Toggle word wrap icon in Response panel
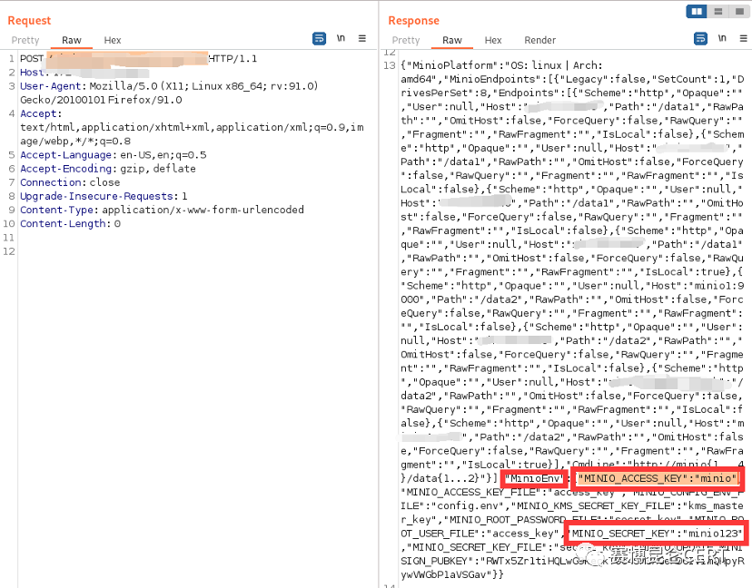Screen dimensions: 752x588 (700, 38)
